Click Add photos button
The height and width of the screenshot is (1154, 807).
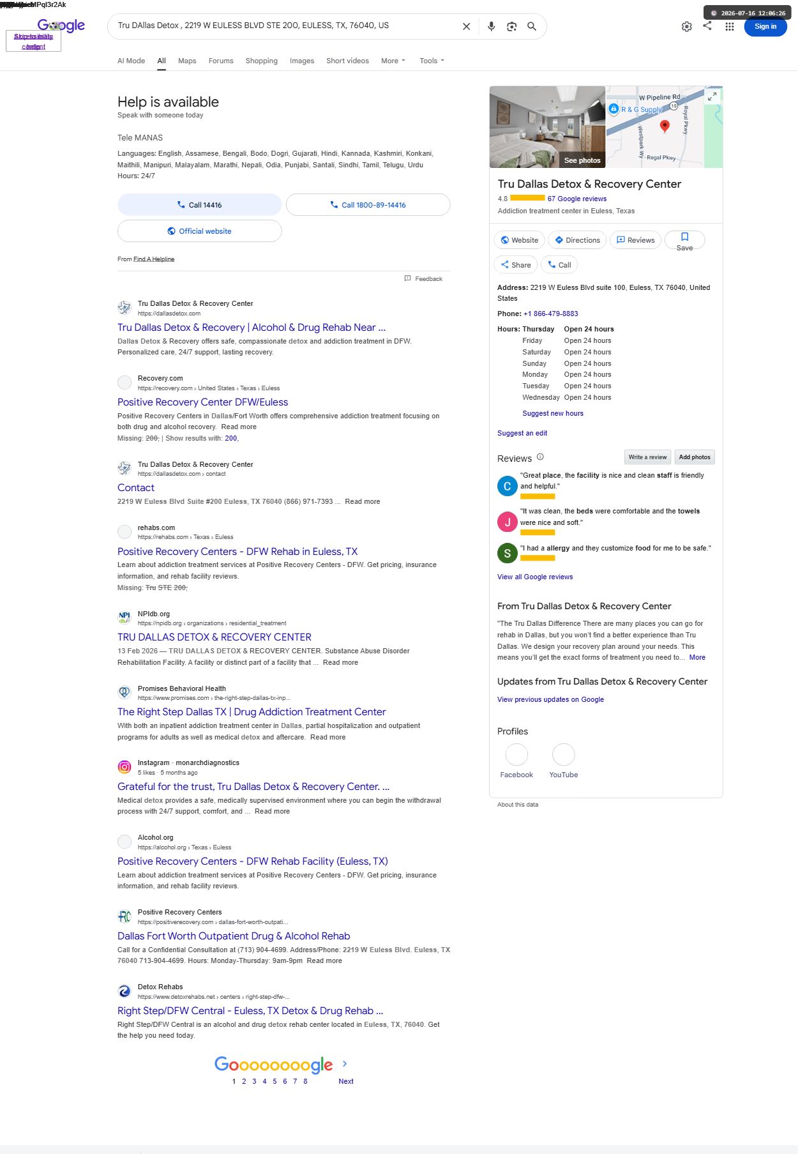pyautogui.click(x=695, y=457)
